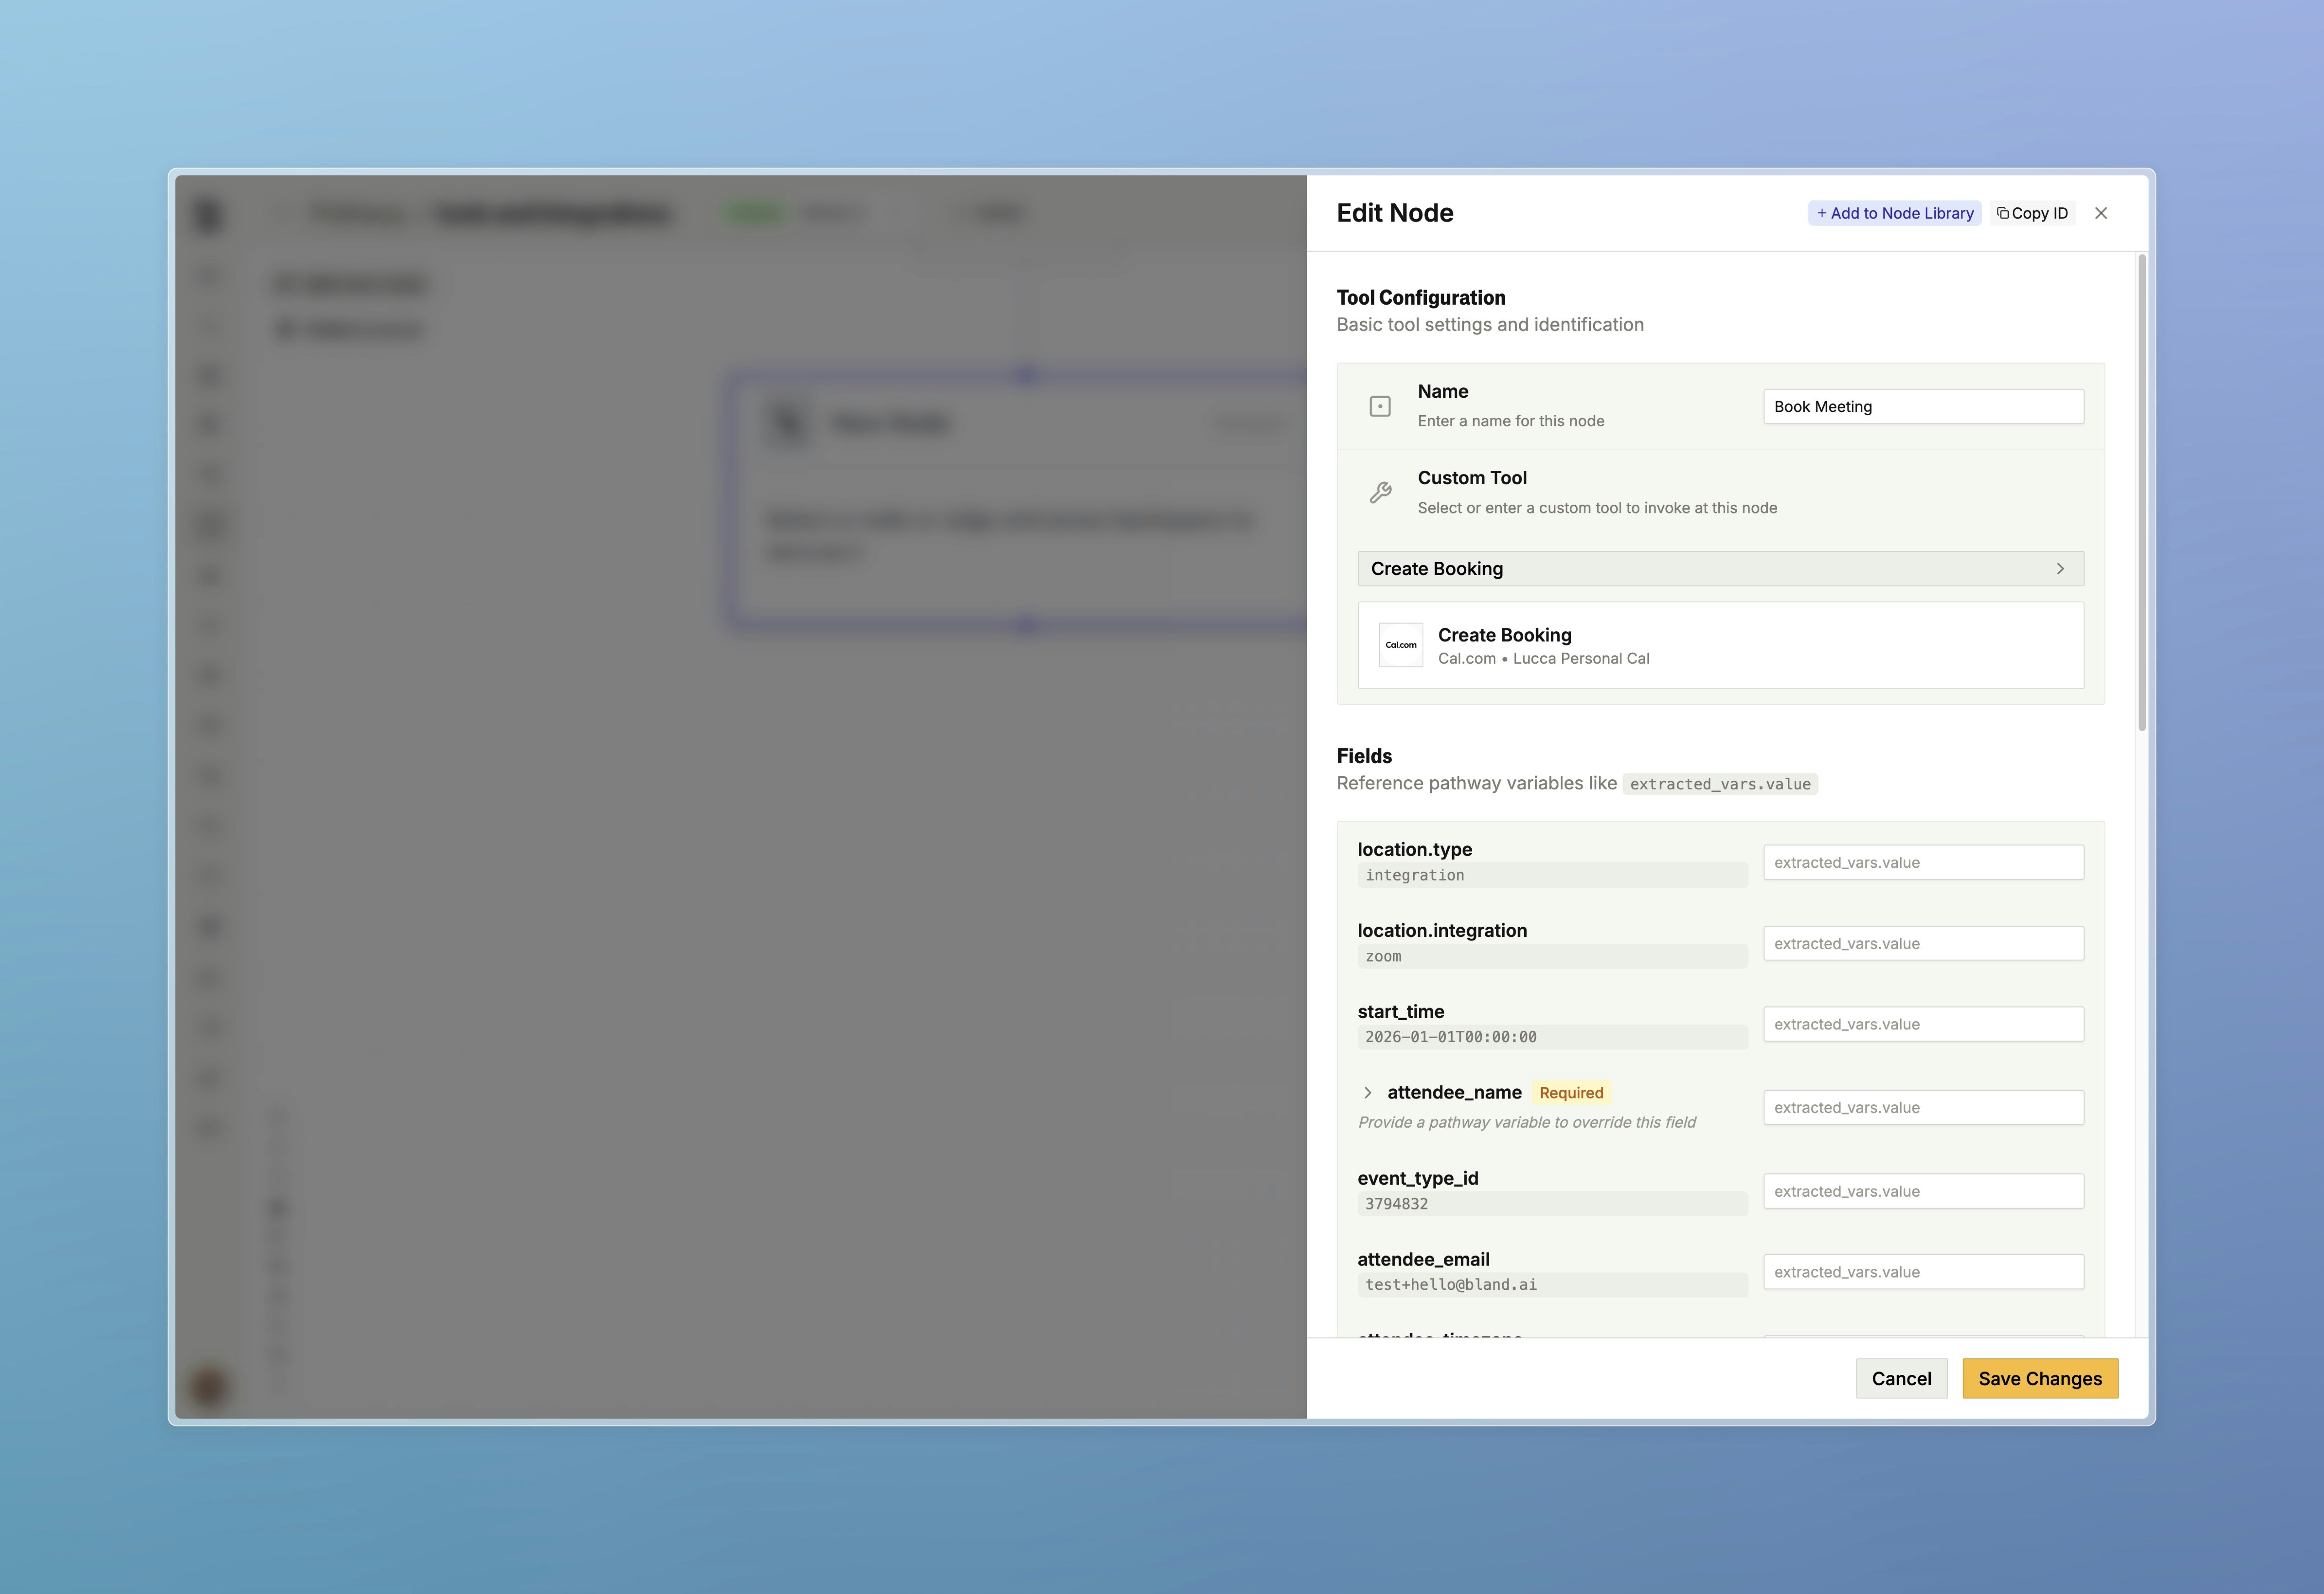The image size is (2324, 1594).
Task: Click Add to Node Library
Action: (1893, 212)
